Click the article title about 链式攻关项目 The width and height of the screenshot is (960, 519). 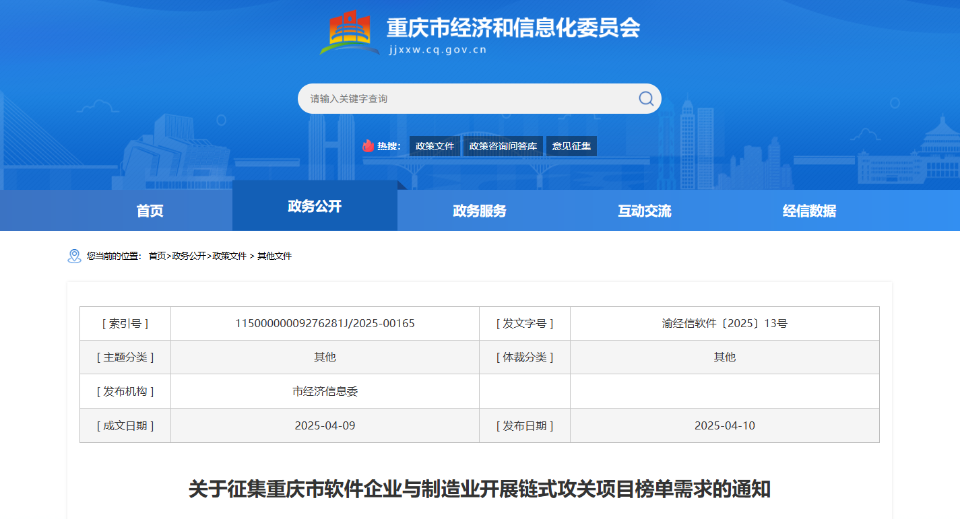(x=479, y=489)
